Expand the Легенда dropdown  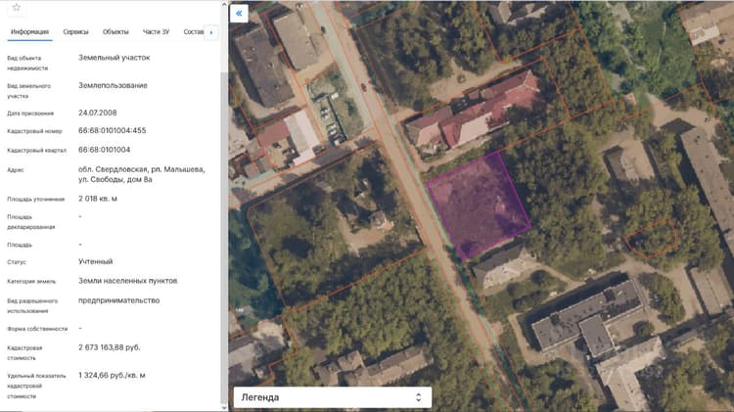click(333, 397)
